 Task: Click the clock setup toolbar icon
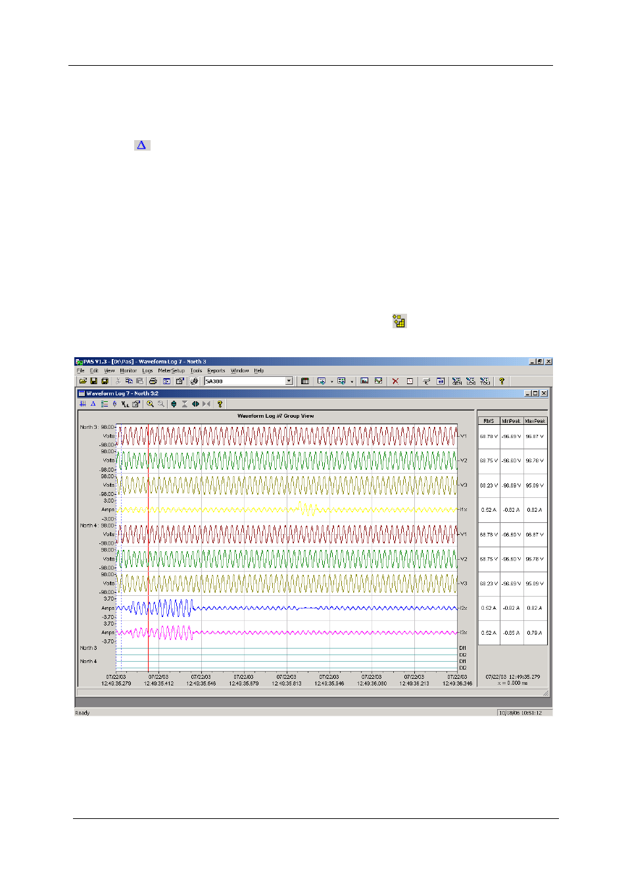(410, 382)
